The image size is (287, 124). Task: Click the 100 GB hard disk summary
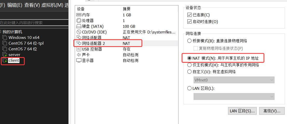(129, 26)
